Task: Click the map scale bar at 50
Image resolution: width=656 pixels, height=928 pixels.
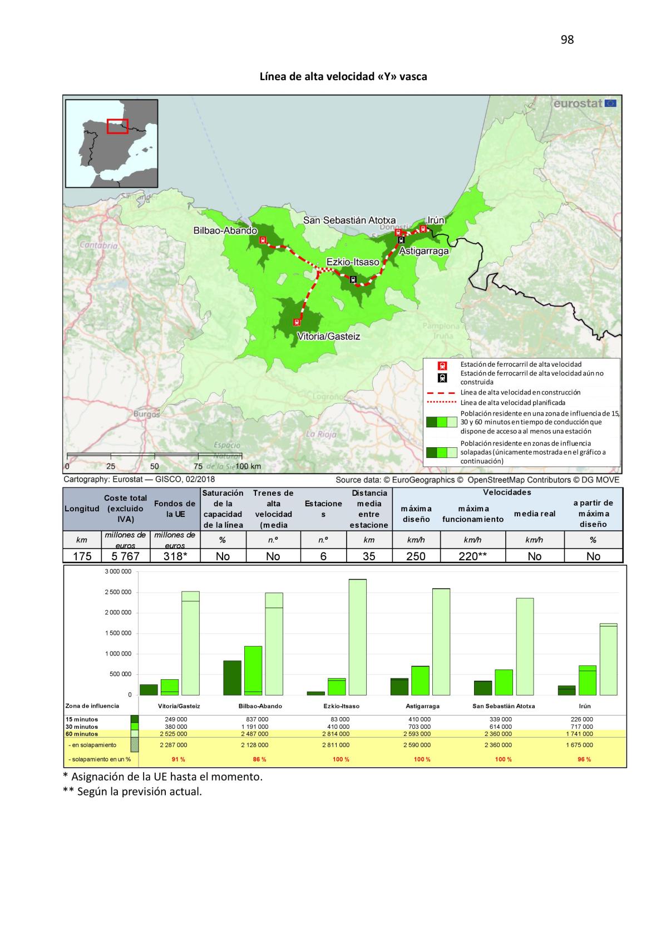Action: pos(155,457)
